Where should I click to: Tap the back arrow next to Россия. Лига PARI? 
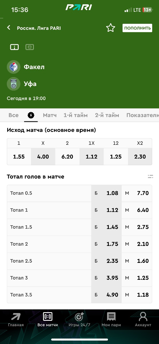click(9, 28)
